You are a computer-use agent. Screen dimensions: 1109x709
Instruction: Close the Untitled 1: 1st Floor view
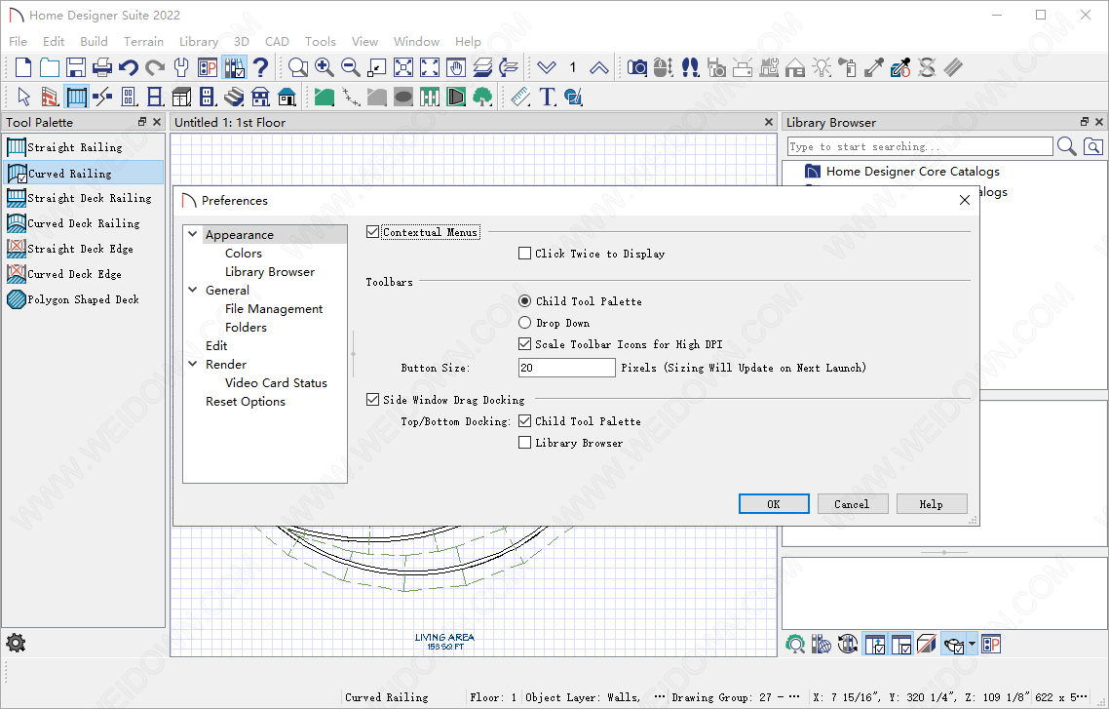click(769, 123)
